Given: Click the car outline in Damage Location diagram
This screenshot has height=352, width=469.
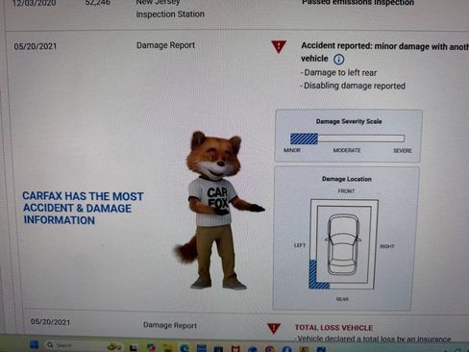Looking at the screenshot, I should [x=343, y=245].
